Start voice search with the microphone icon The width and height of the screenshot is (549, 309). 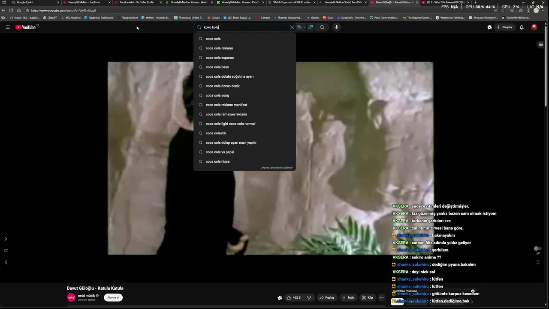(x=336, y=27)
